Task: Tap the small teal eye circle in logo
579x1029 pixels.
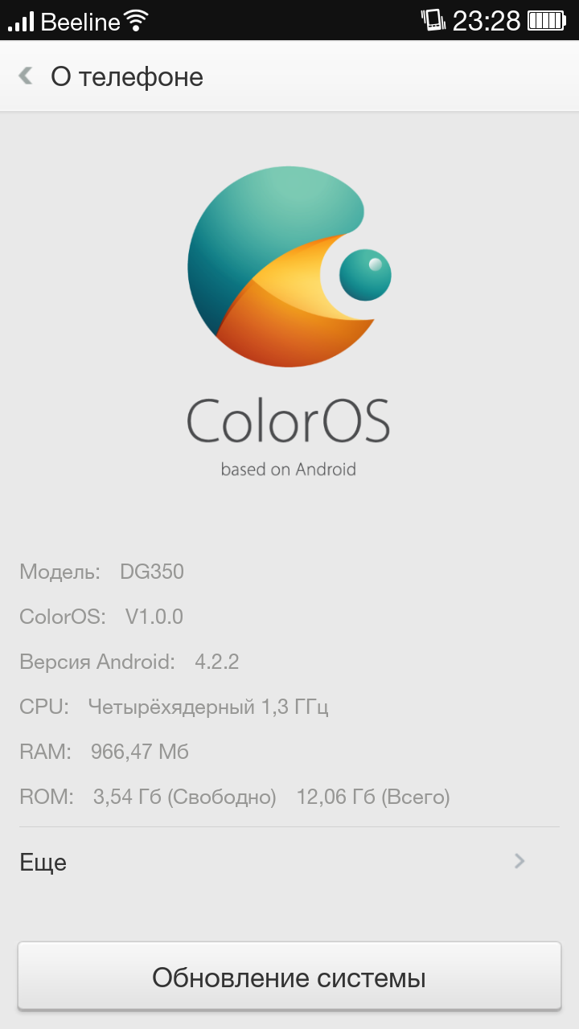Action: click(365, 275)
